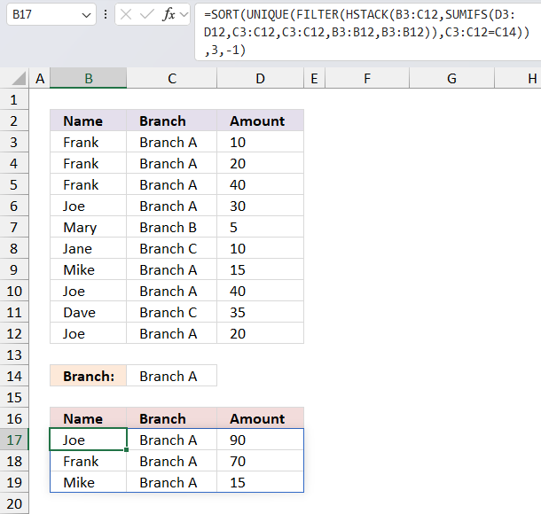Click the Insert Function fx icon
Image resolution: width=541 pixels, height=514 pixels.
click(169, 14)
